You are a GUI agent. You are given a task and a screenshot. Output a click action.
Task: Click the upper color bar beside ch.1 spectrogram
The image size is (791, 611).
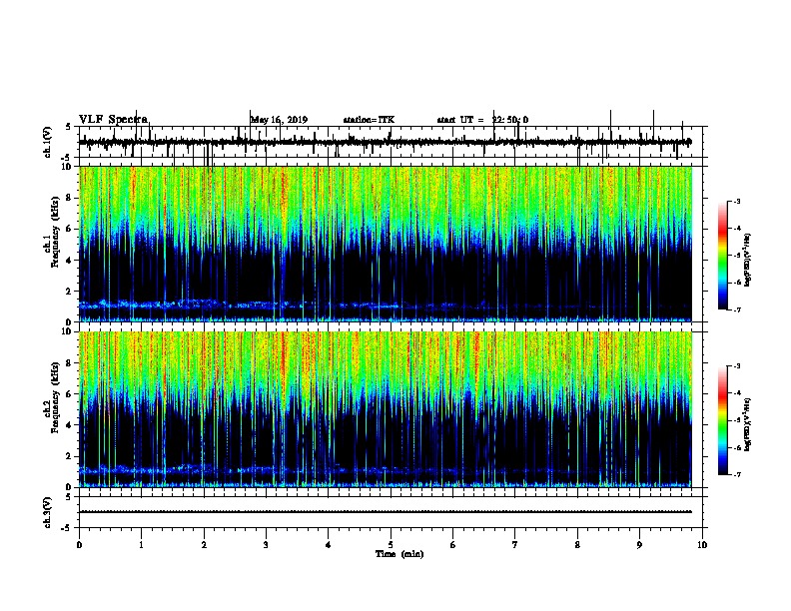(722, 256)
